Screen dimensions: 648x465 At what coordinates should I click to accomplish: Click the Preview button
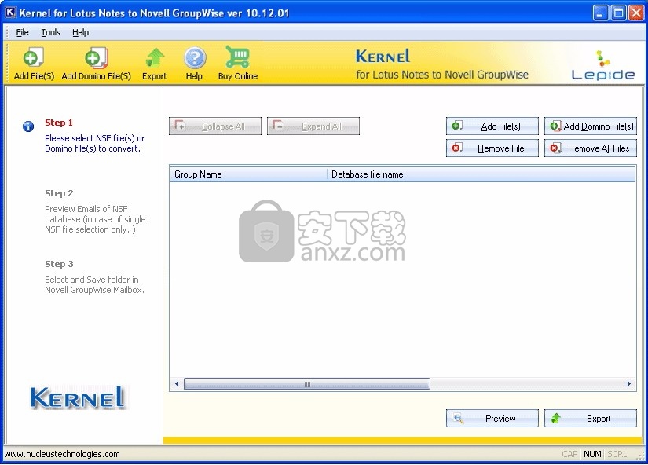coord(492,419)
